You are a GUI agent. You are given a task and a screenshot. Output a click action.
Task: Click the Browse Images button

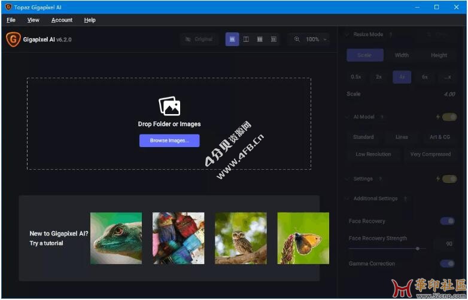click(x=169, y=140)
